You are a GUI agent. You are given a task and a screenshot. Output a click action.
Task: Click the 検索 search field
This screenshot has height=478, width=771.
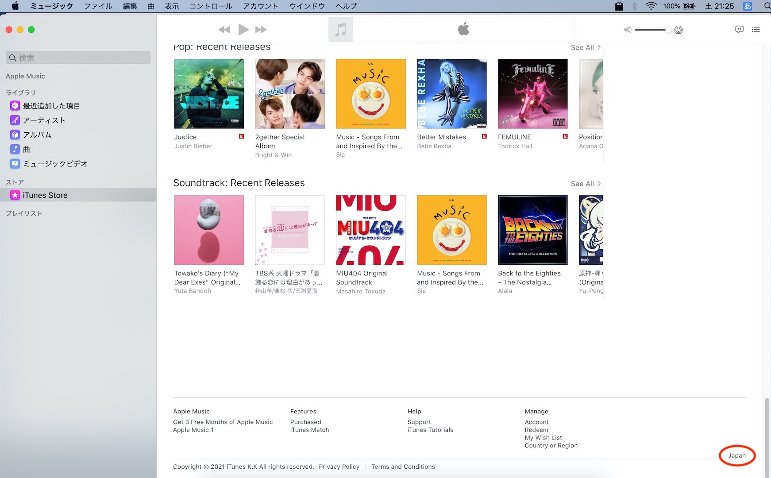(78, 58)
